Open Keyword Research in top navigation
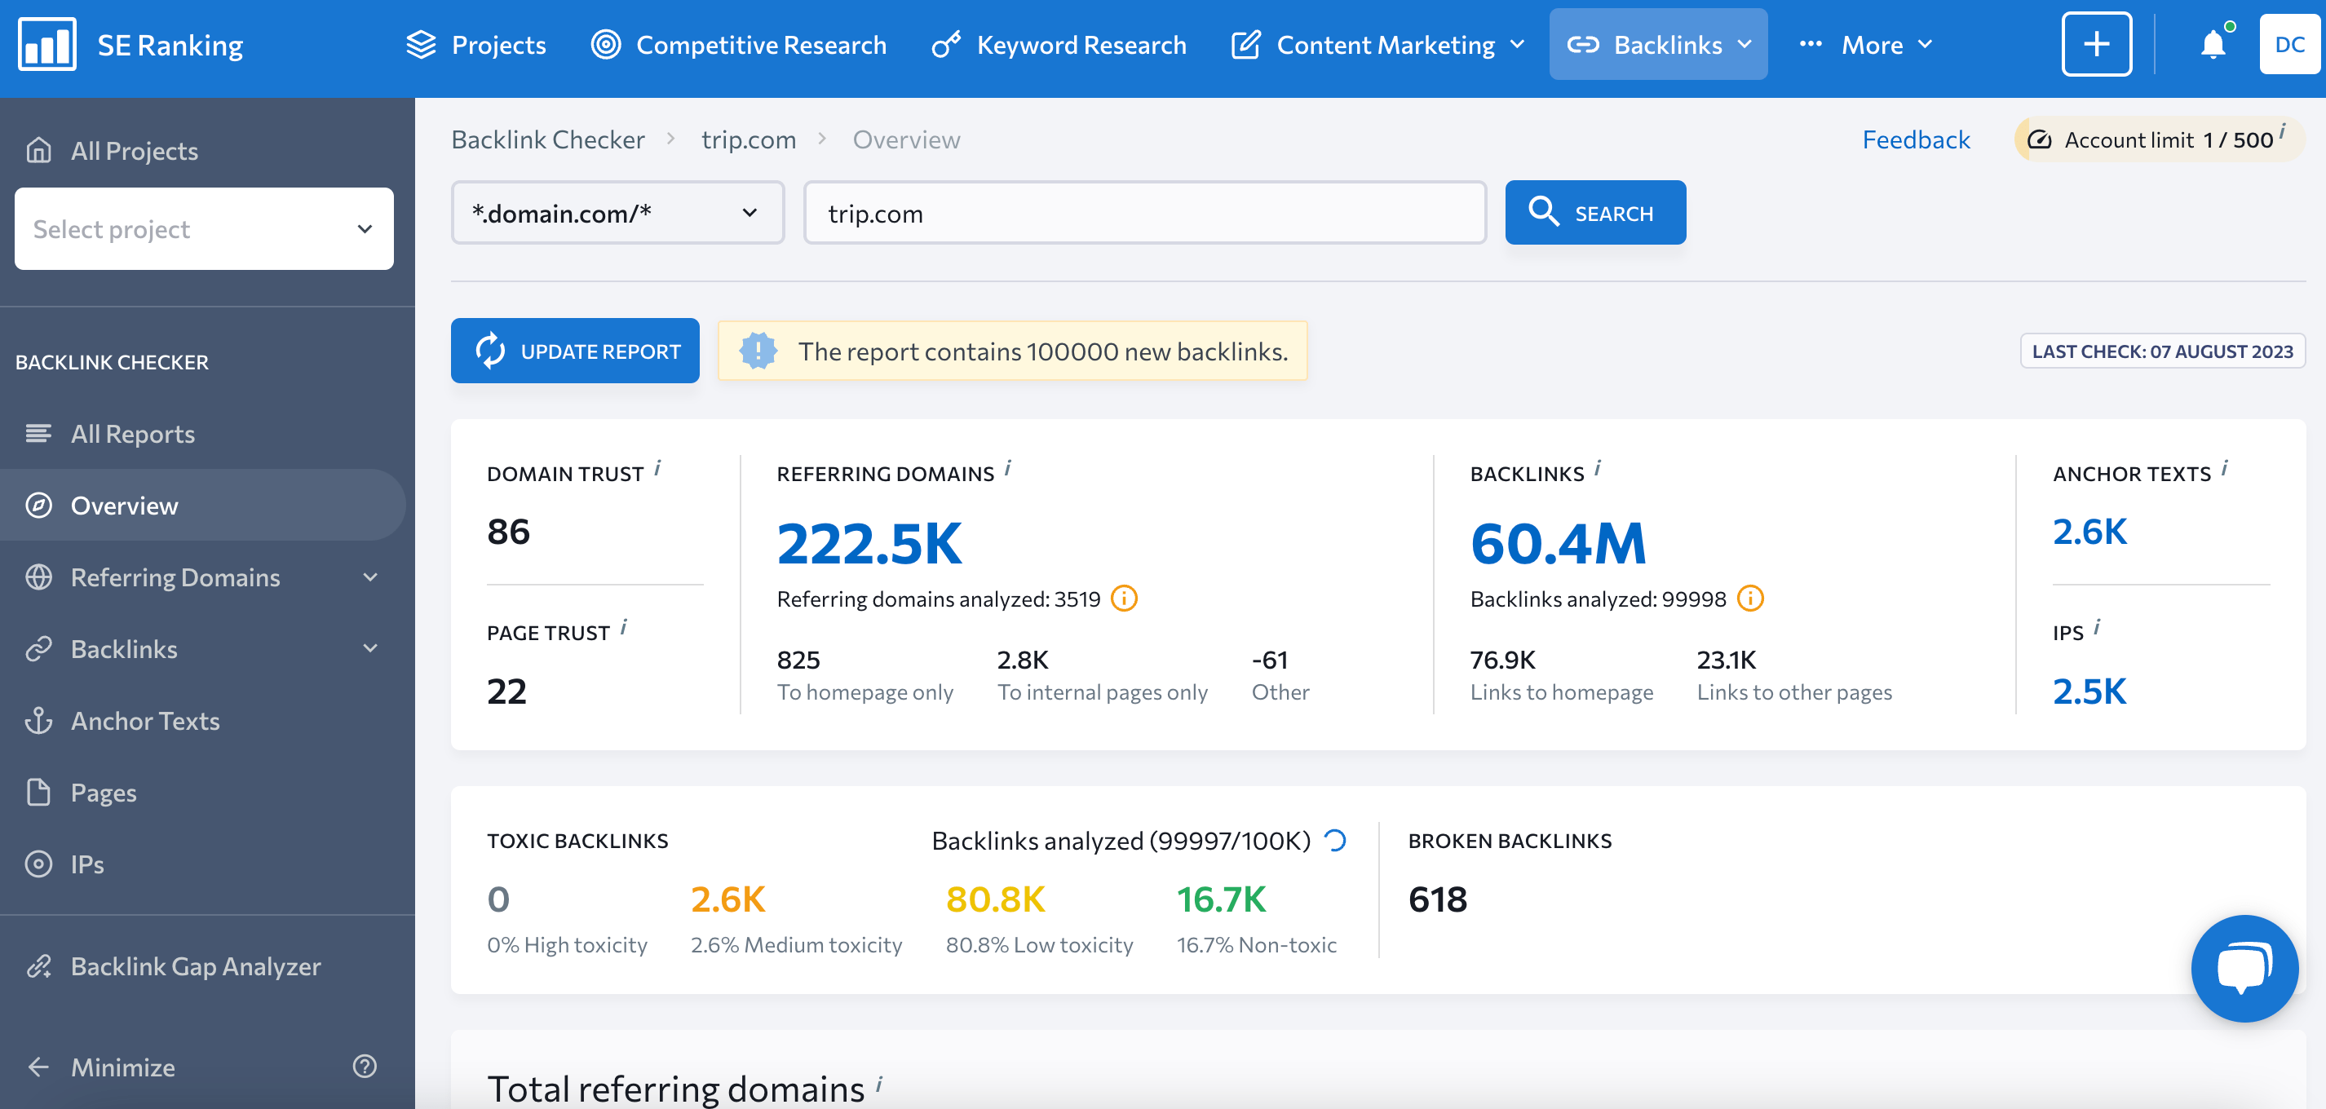Screen dimensions: 2326x1109 pyautogui.click(x=1059, y=44)
